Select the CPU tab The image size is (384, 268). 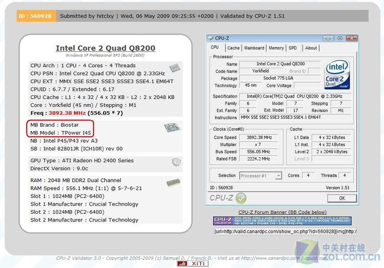[x=215, y=47]
